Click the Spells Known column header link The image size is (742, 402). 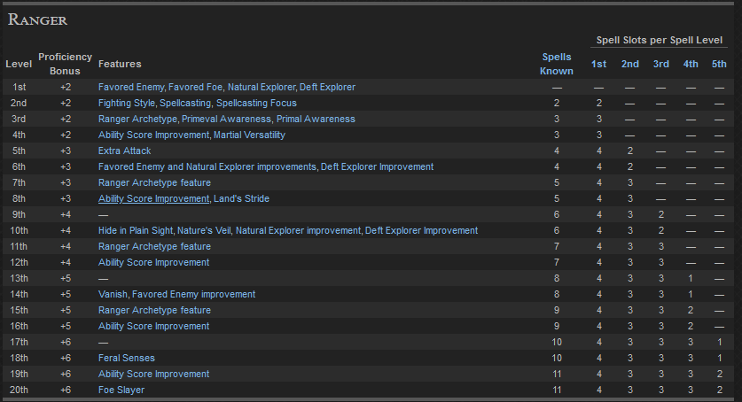[557, 64]
